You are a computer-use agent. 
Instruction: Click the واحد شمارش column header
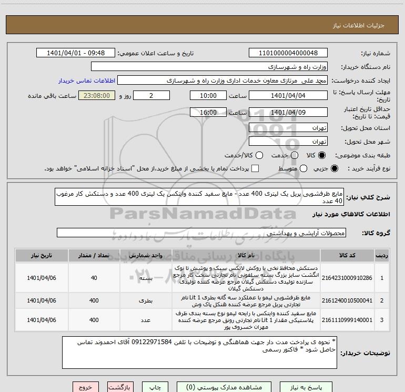[x=146, y=255]
